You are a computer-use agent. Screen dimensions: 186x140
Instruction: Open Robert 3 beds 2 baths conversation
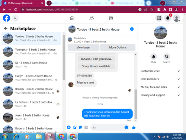[x=31, y=129]
